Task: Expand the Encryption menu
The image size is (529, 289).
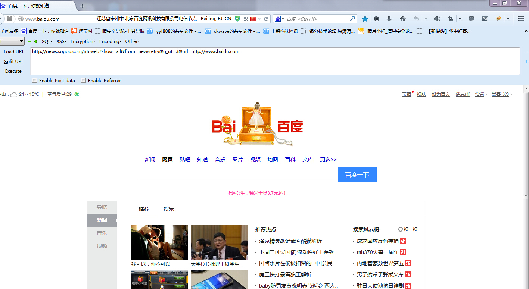Action: tap(83, 41)
